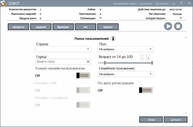Open info icon next to Поиск пользователей

pyautogui.click(x=113, y=39)
